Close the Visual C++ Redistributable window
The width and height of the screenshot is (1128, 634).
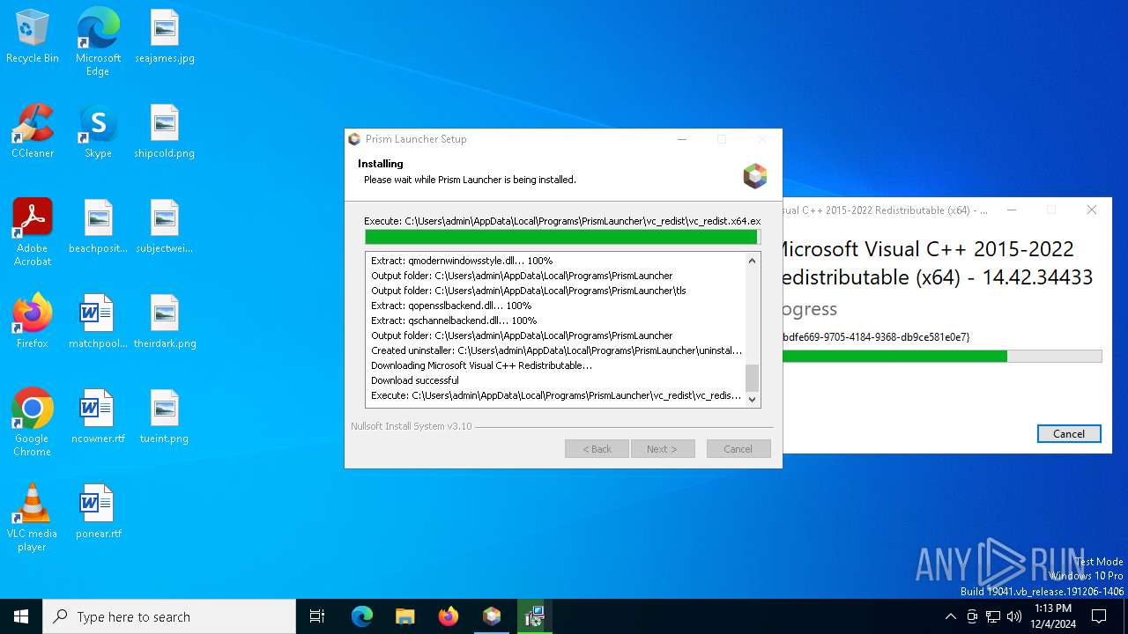click(1092, 210)
